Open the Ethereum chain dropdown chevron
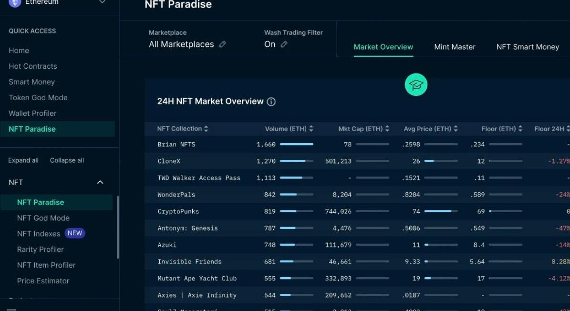Image resolution: width=570 pixels, height=311 pixels. click(102, 2)
